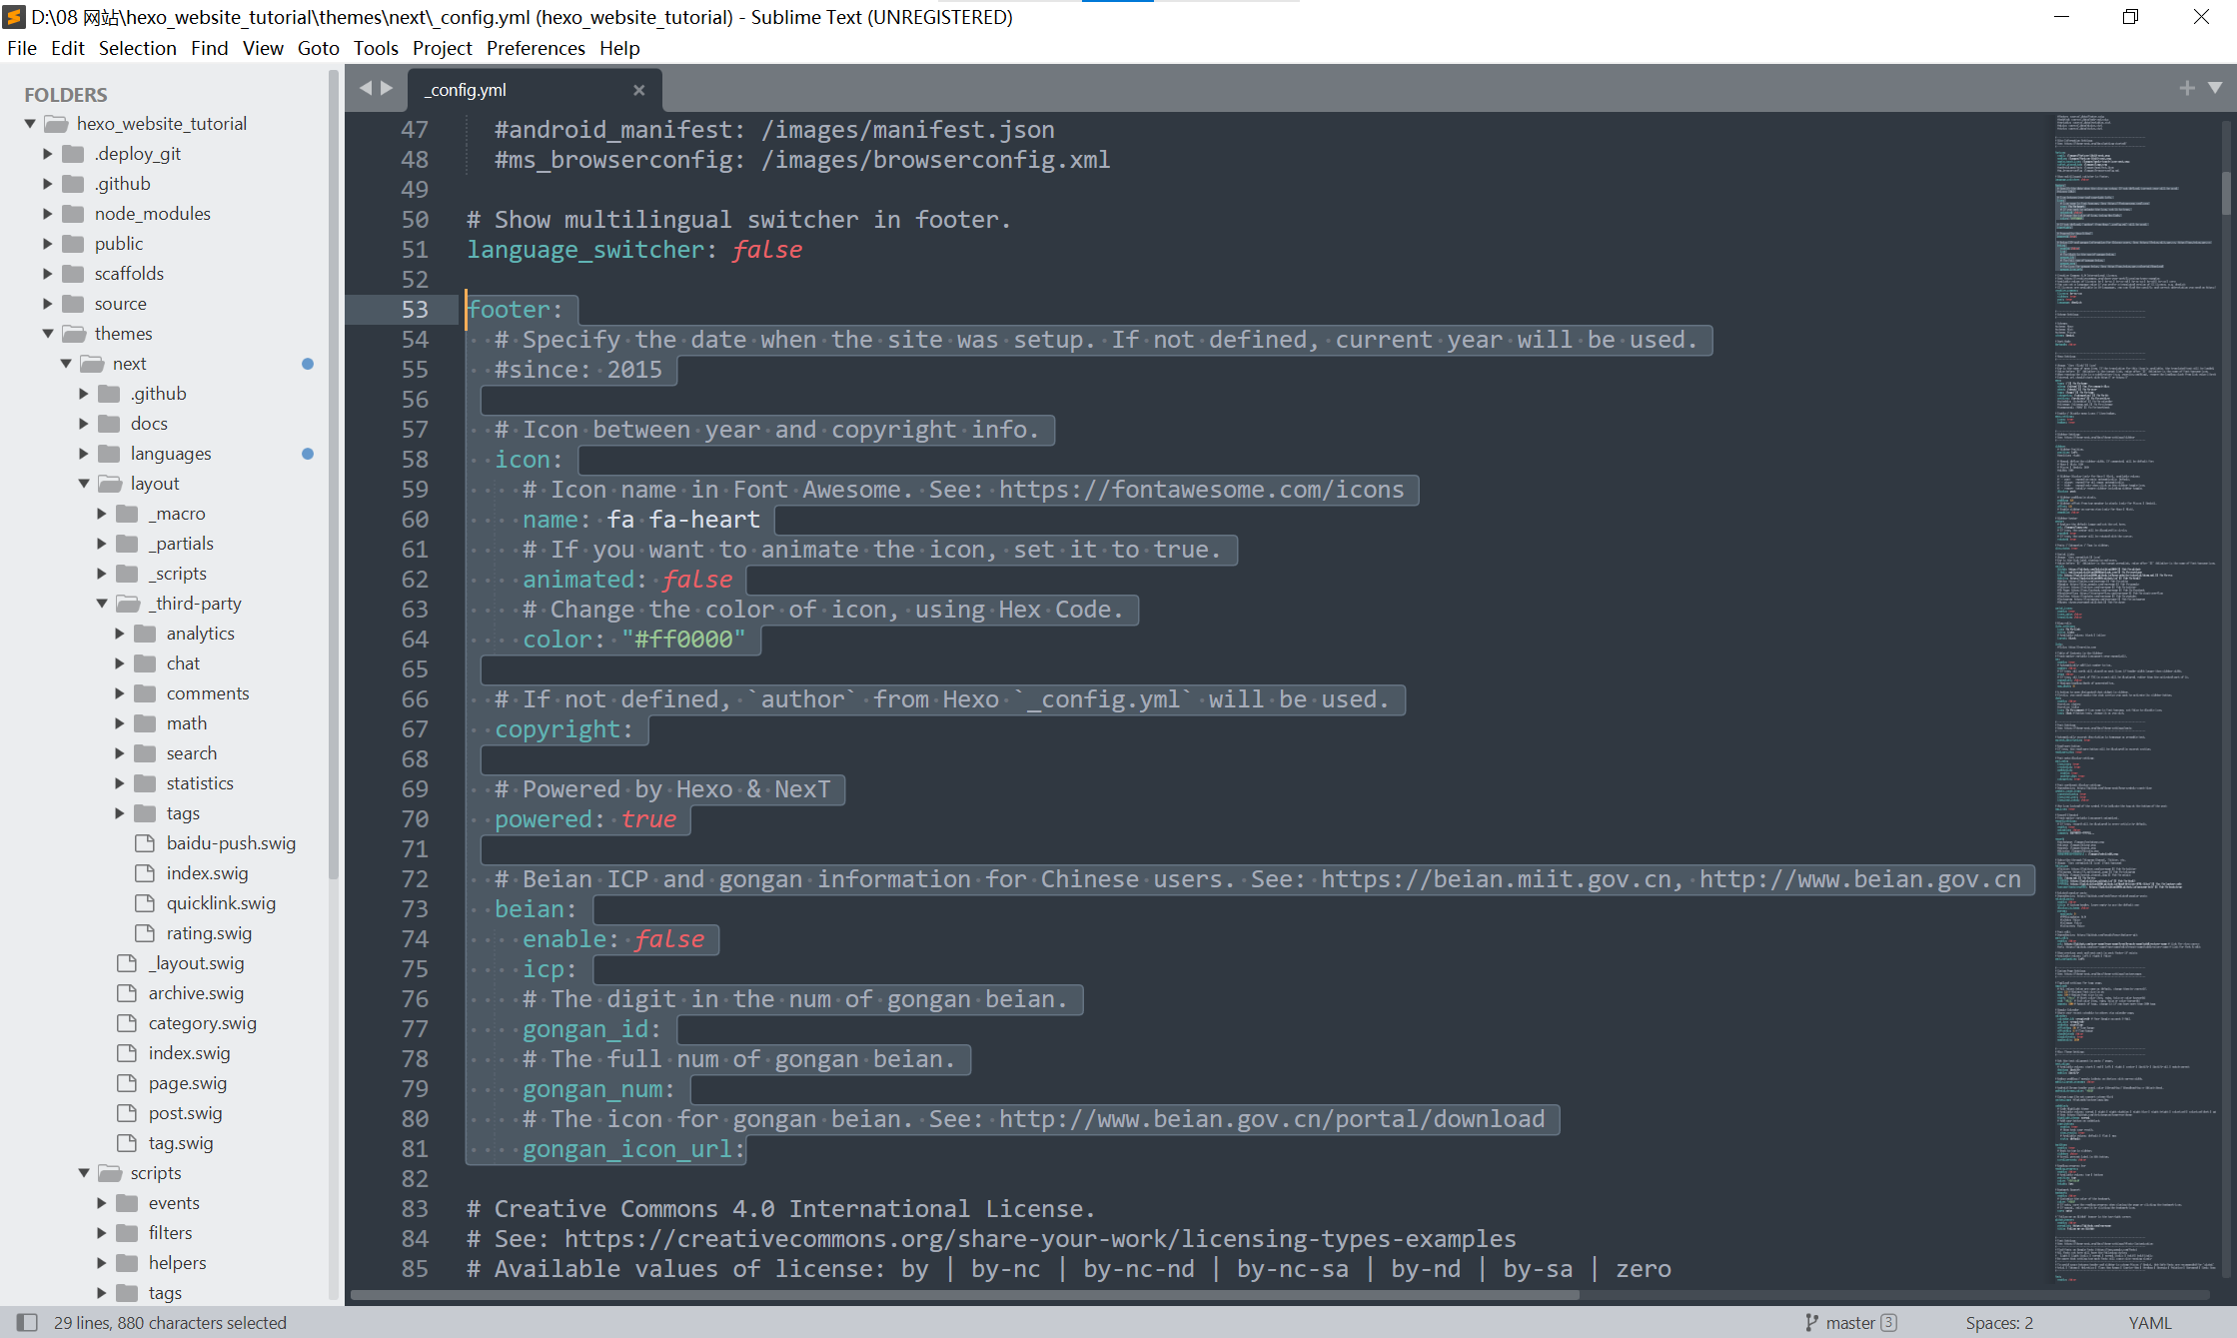
Task: Click the git branch master icon
Action: click(1812, 1322)
